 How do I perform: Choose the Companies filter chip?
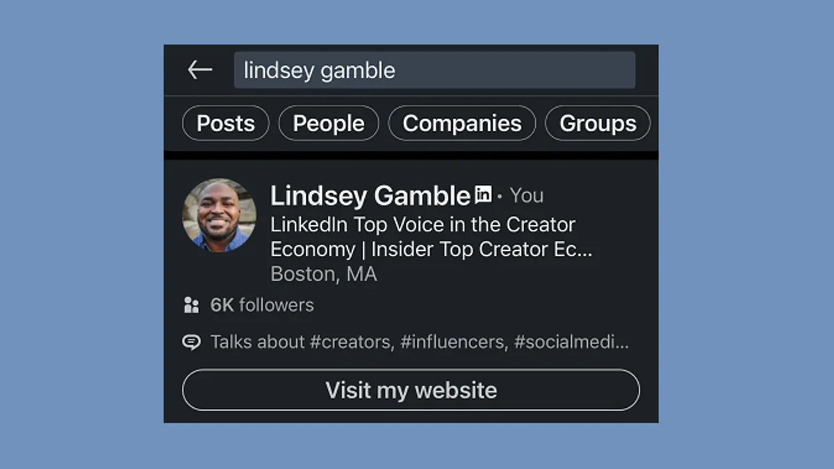click(462, 124)
